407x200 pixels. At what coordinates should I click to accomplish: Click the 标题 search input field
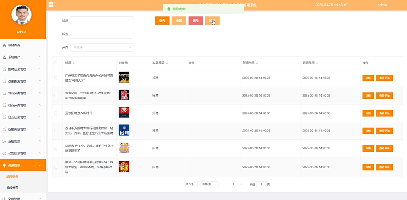click(102, 21)
